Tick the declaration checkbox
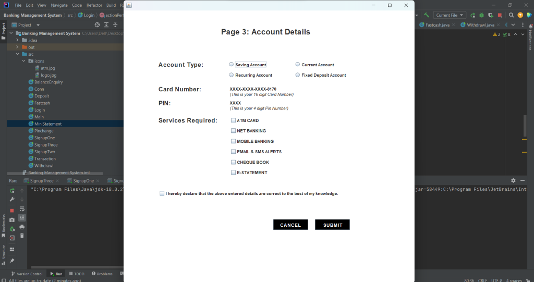 pos(162,193)
